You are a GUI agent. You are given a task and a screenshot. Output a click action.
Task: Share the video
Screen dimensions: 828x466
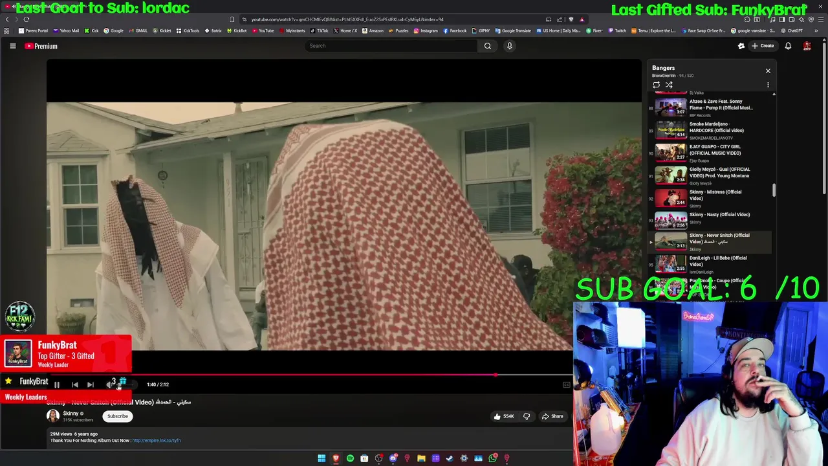click(x=552, y=416)
